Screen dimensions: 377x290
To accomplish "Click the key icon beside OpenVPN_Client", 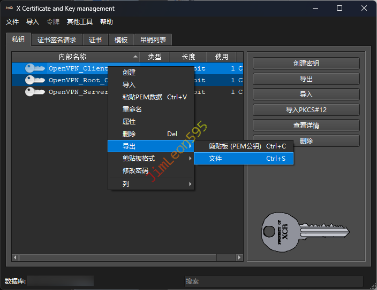I will [35, 68].
